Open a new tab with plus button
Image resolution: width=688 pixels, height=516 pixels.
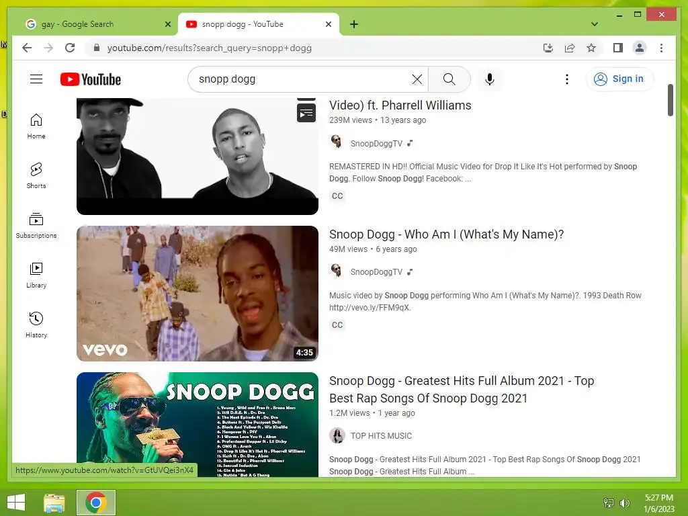click(x=354, y=24)
